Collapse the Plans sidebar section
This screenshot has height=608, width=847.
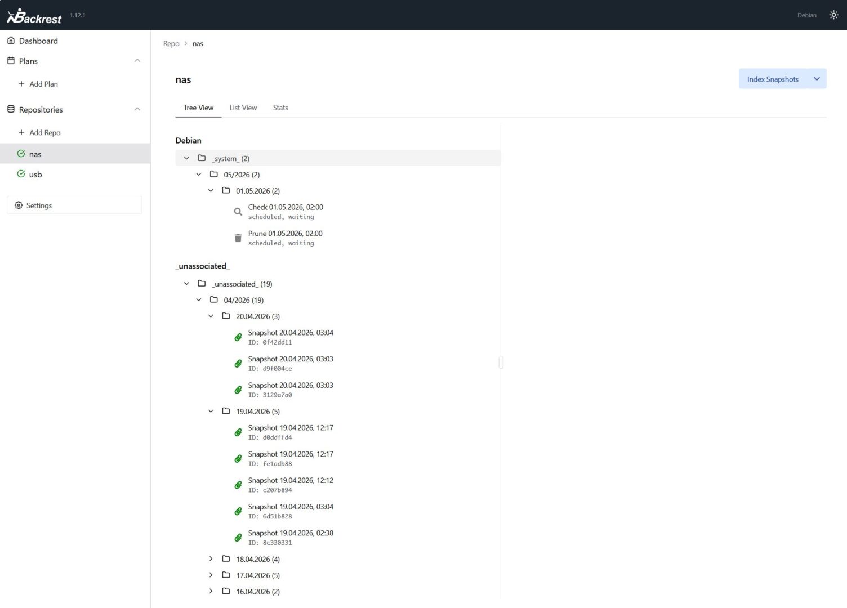pos(137,61)
